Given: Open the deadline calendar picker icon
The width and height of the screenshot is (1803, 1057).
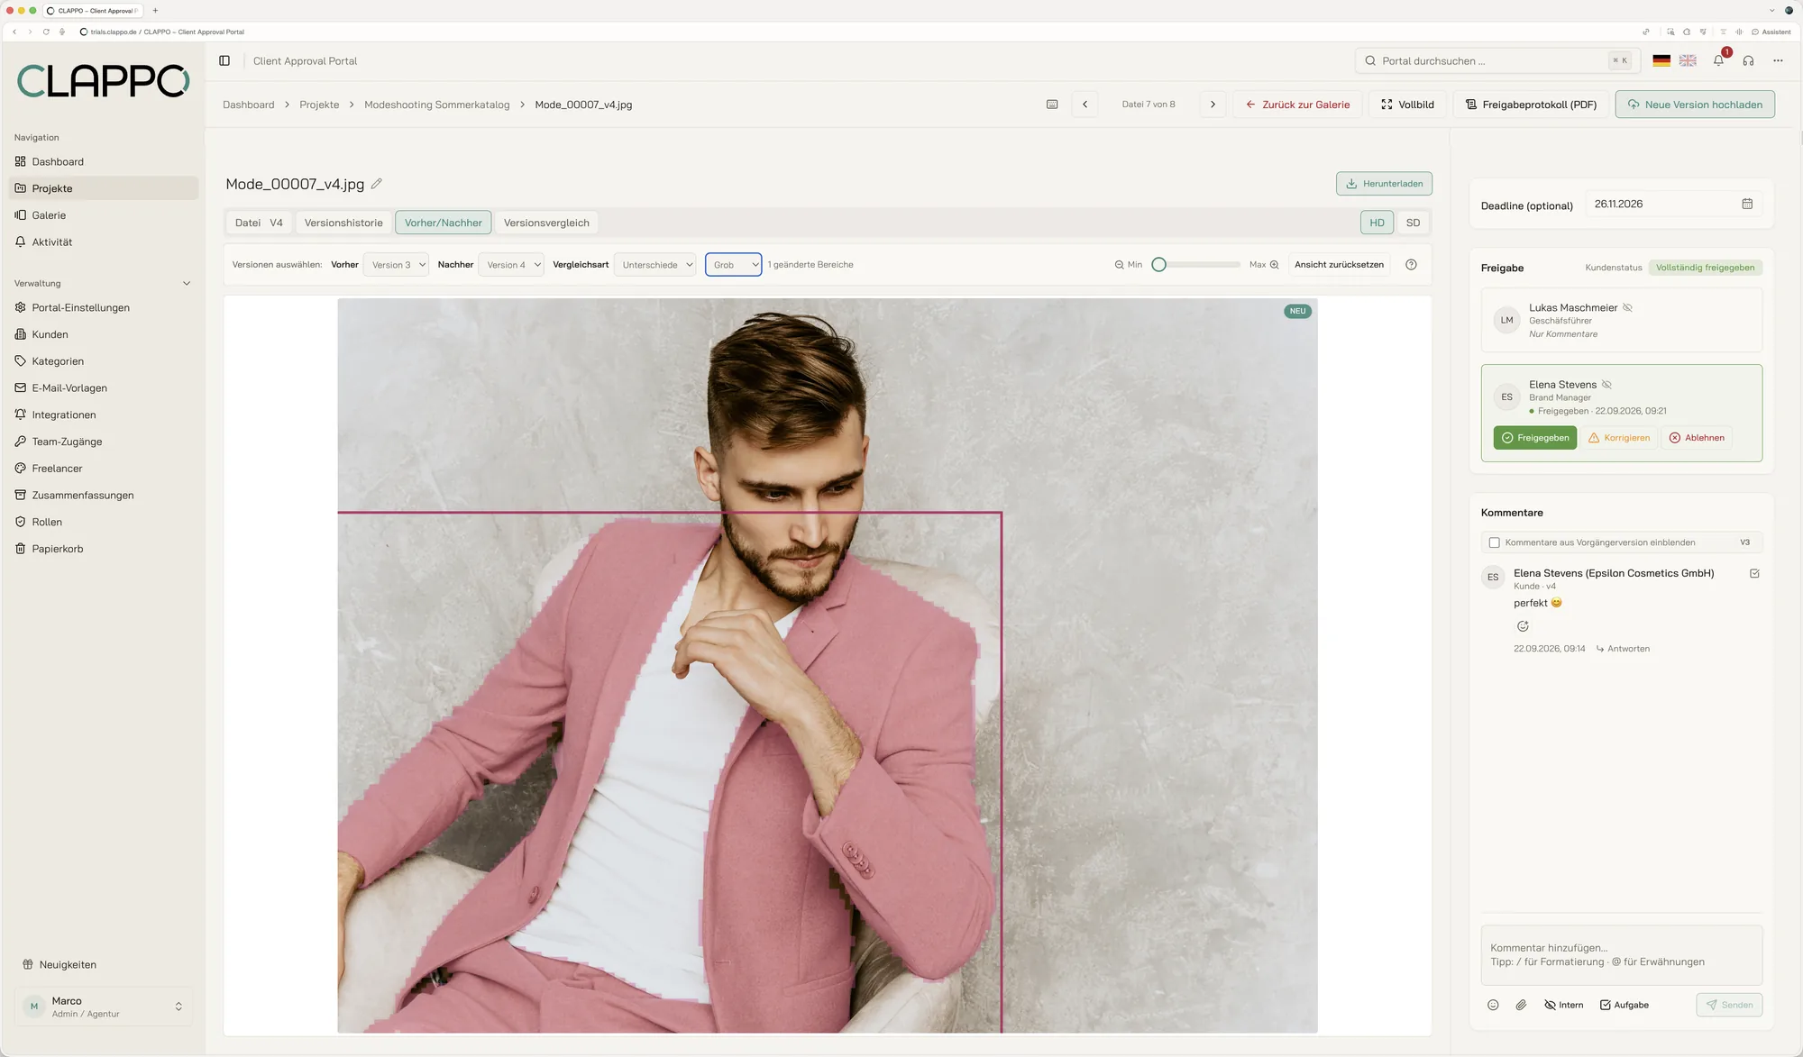Looking at the screenshot, I should coord(1747,204).
